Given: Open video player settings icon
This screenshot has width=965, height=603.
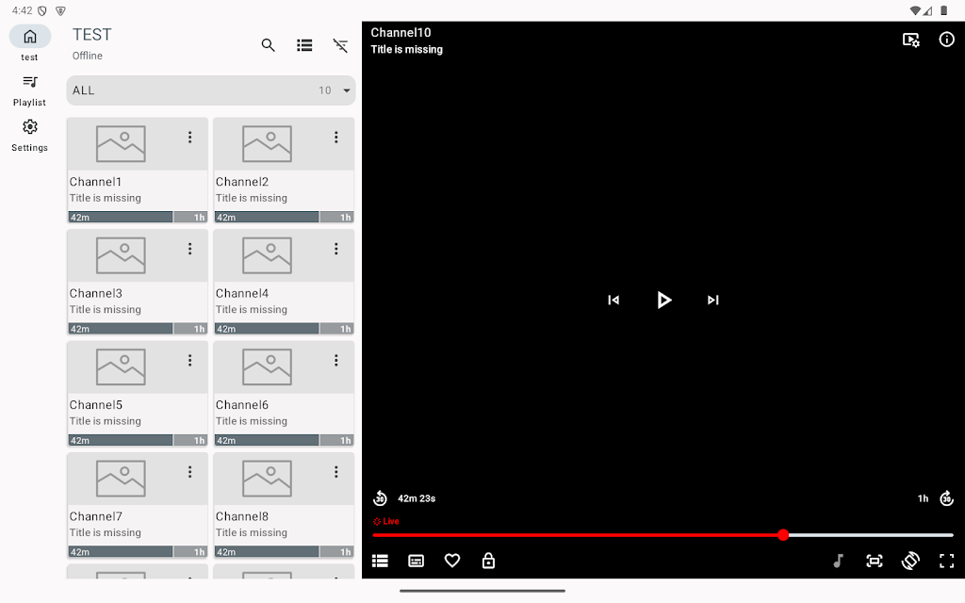Looking at the screenshot, I should tap(911, 40).
